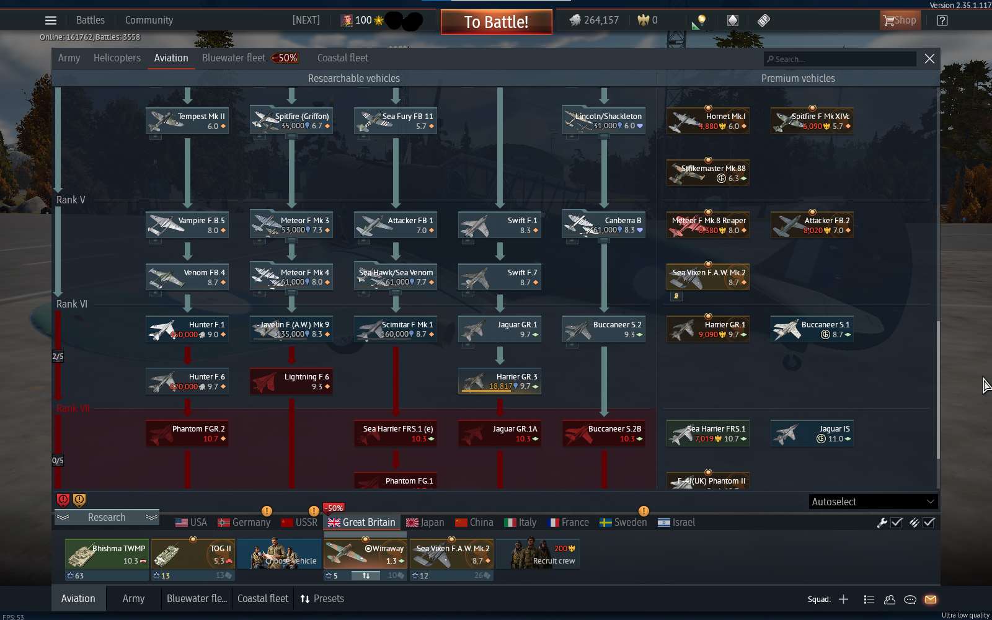The width and height of the screenshot is (992, 620).
Task: Select the TOG II crew slot
Action: (193, 554)
